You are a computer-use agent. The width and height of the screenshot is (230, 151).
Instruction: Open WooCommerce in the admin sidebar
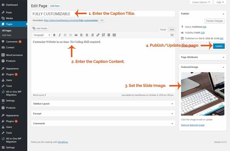click(13, 55)
